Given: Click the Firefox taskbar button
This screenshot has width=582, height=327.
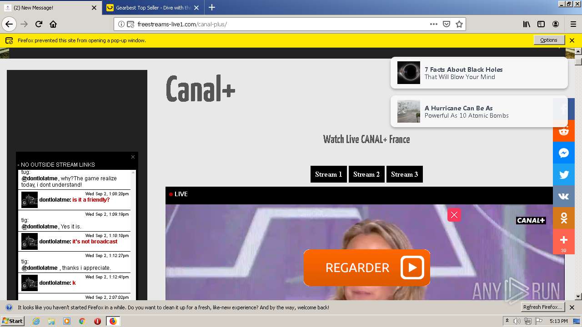Looking at the screenshot, I should tap(113, 321).
